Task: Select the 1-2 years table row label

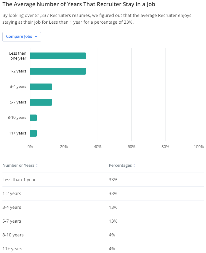Action: (x=12, y=193)
